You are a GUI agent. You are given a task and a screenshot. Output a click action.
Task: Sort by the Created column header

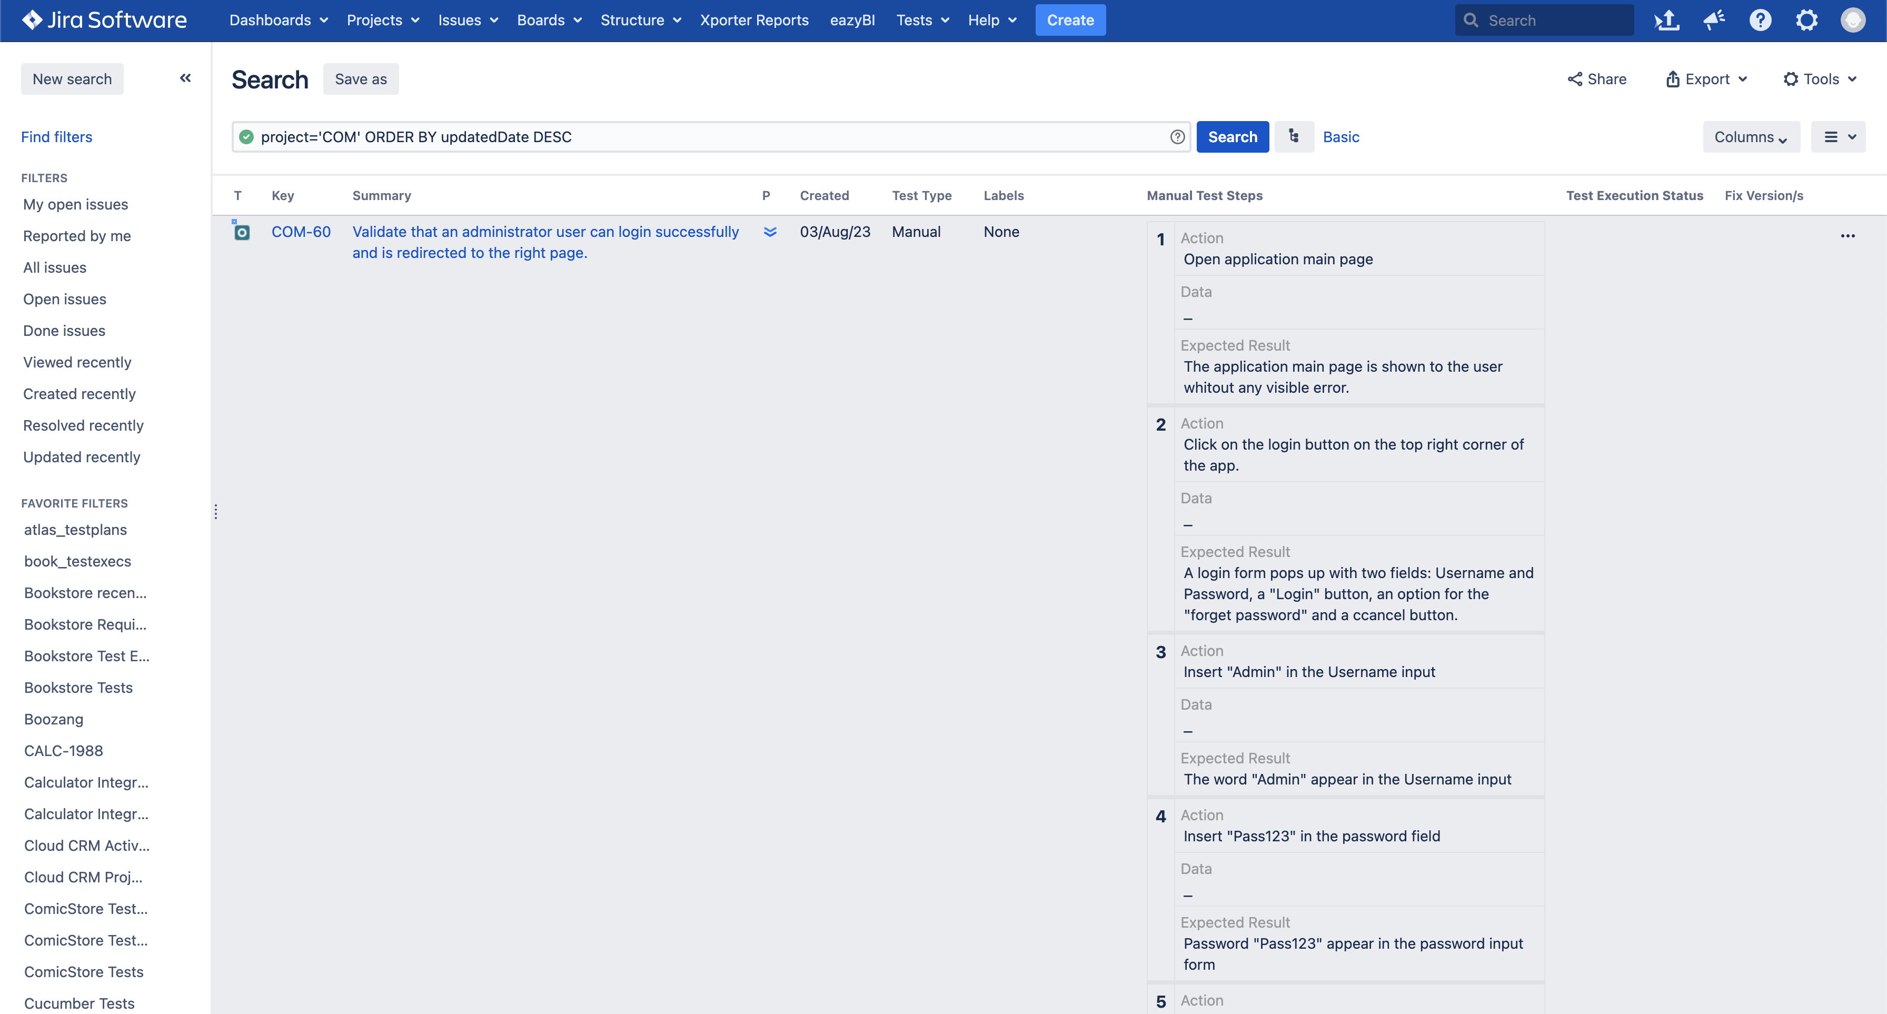824,196
